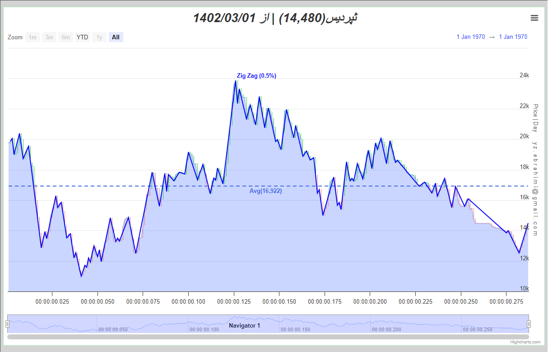Click the 16k y-axis label

pyautogui.click(x=525, y=197)
